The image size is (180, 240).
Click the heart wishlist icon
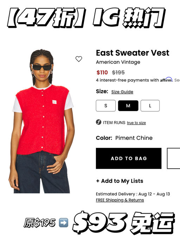(x=79, y=59)
